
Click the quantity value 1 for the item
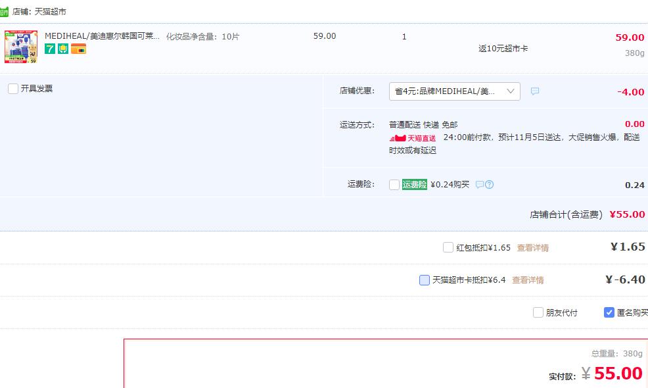click(404, 36)
